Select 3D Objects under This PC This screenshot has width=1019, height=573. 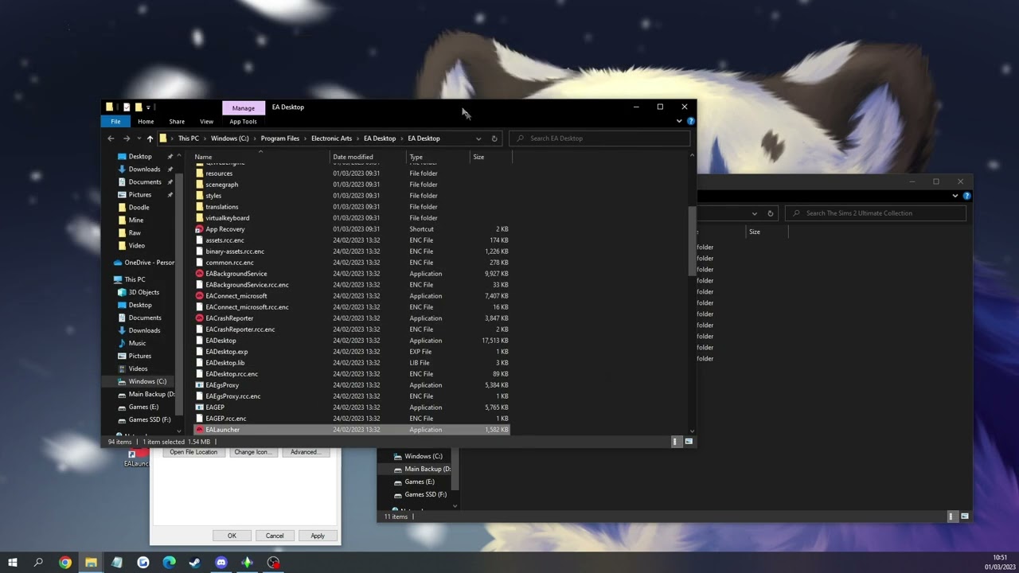(143, 292)
